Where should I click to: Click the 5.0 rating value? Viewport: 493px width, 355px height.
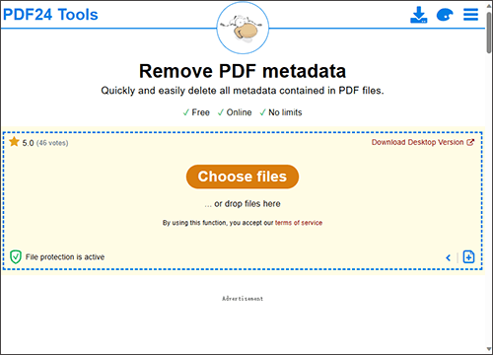point(28,143)
